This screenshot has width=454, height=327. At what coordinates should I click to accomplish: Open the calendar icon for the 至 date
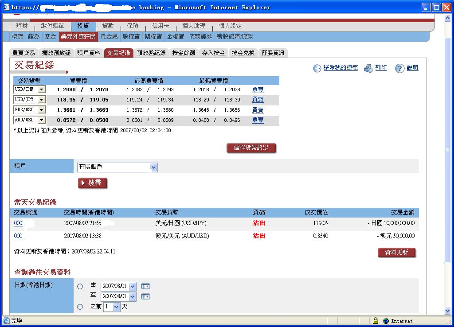[145, 296]
